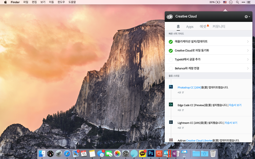Click 'Behance와 계정 연결' text
The width and height of the screenshot is (255, 159).
187,68
